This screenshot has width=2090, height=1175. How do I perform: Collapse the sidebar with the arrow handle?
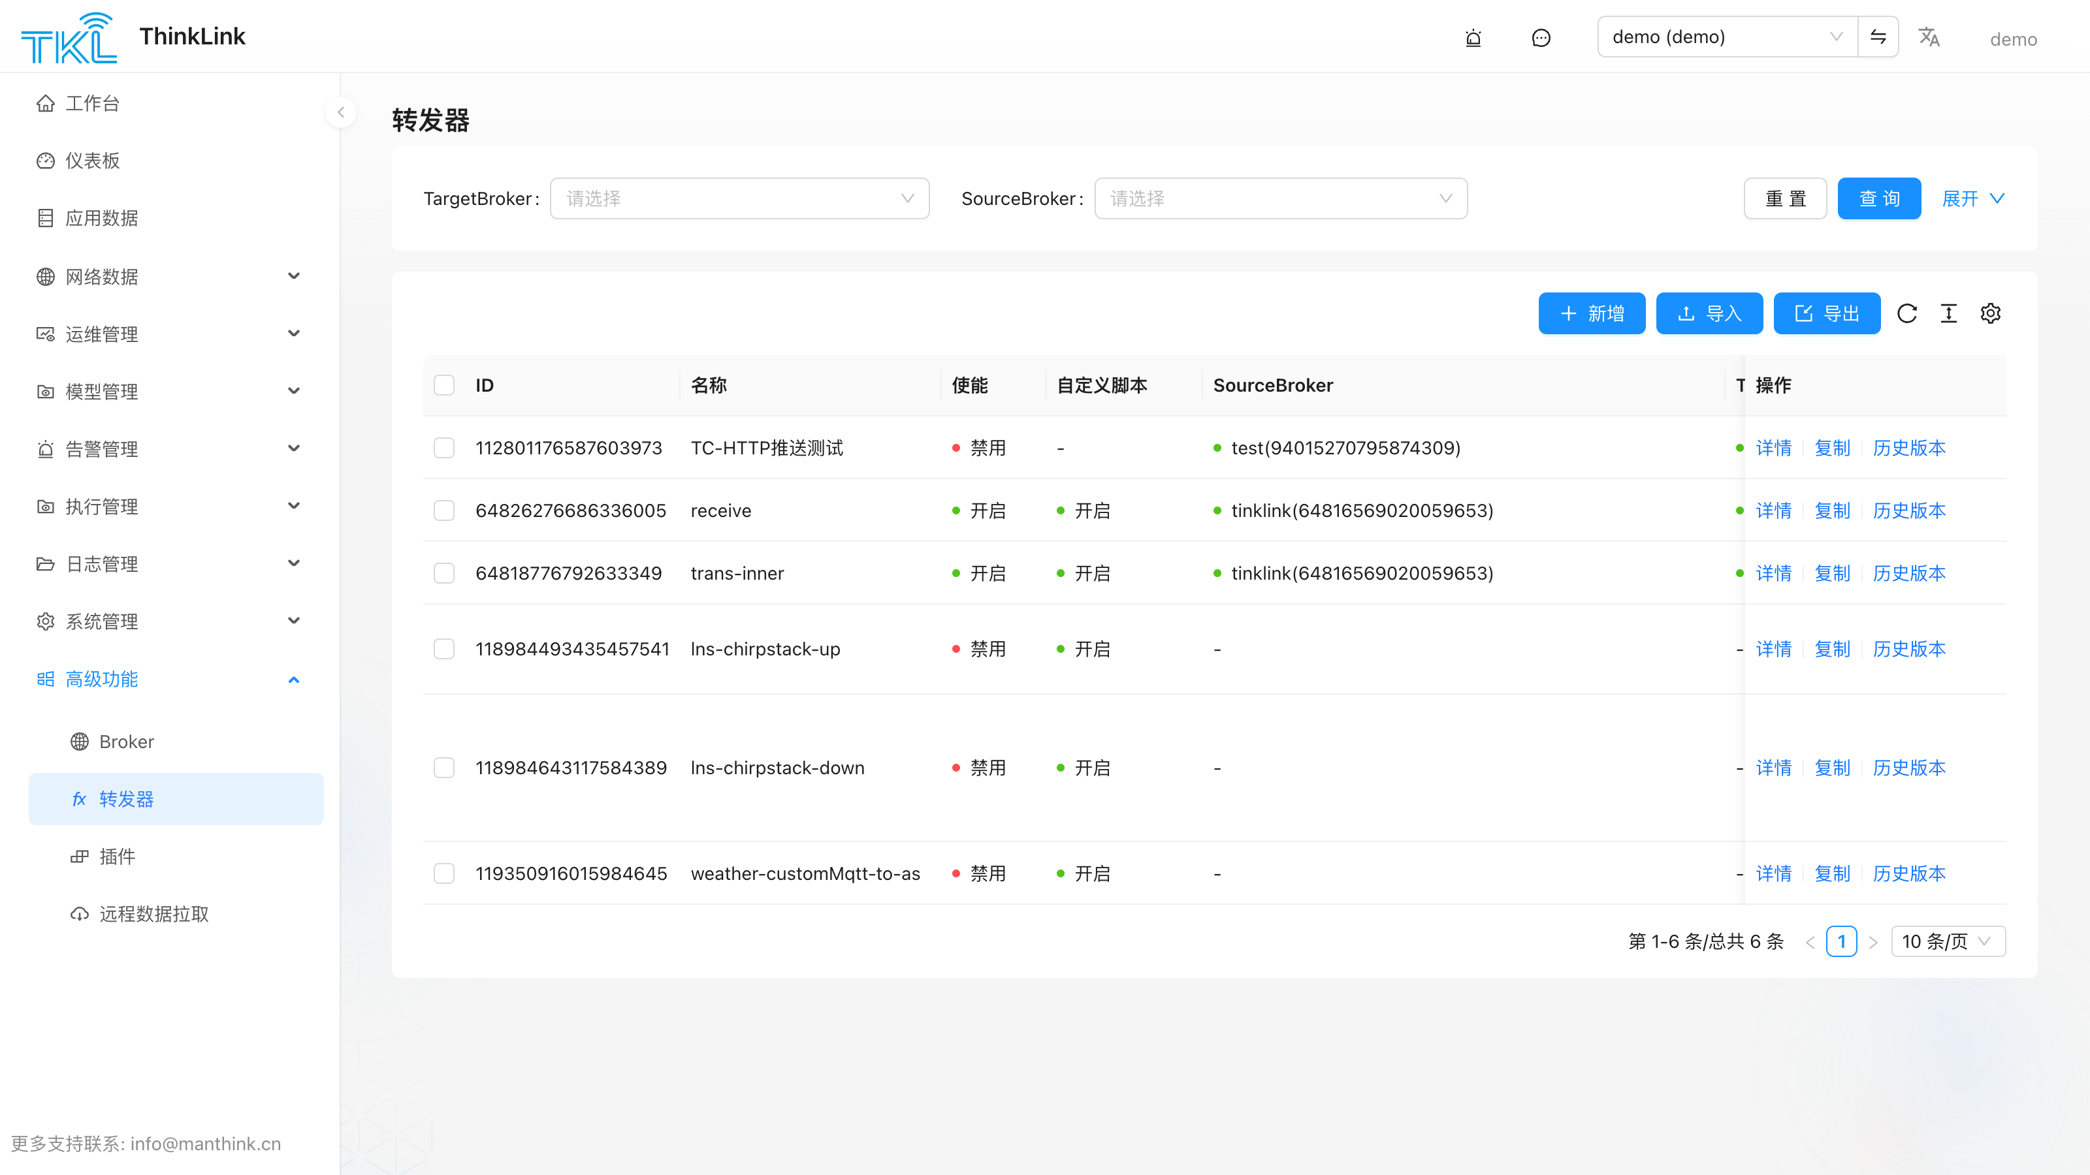coord(341,113)
